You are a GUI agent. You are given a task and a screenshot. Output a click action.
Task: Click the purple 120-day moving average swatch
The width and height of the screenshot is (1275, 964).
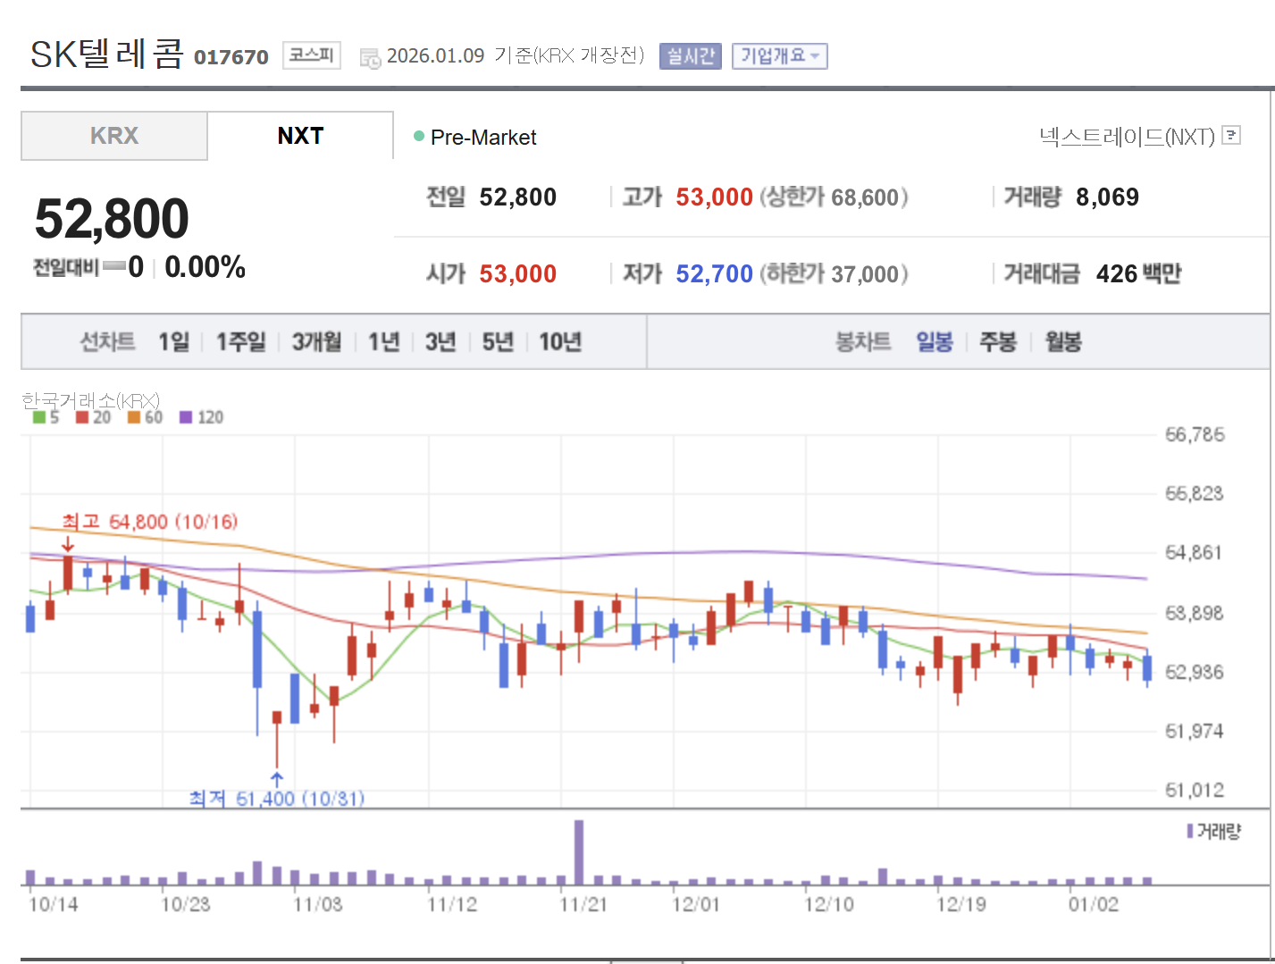click(186, 417)
